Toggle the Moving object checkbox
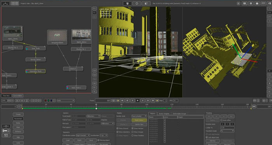This screenshot has width=272, height=145. coord(98,140)
